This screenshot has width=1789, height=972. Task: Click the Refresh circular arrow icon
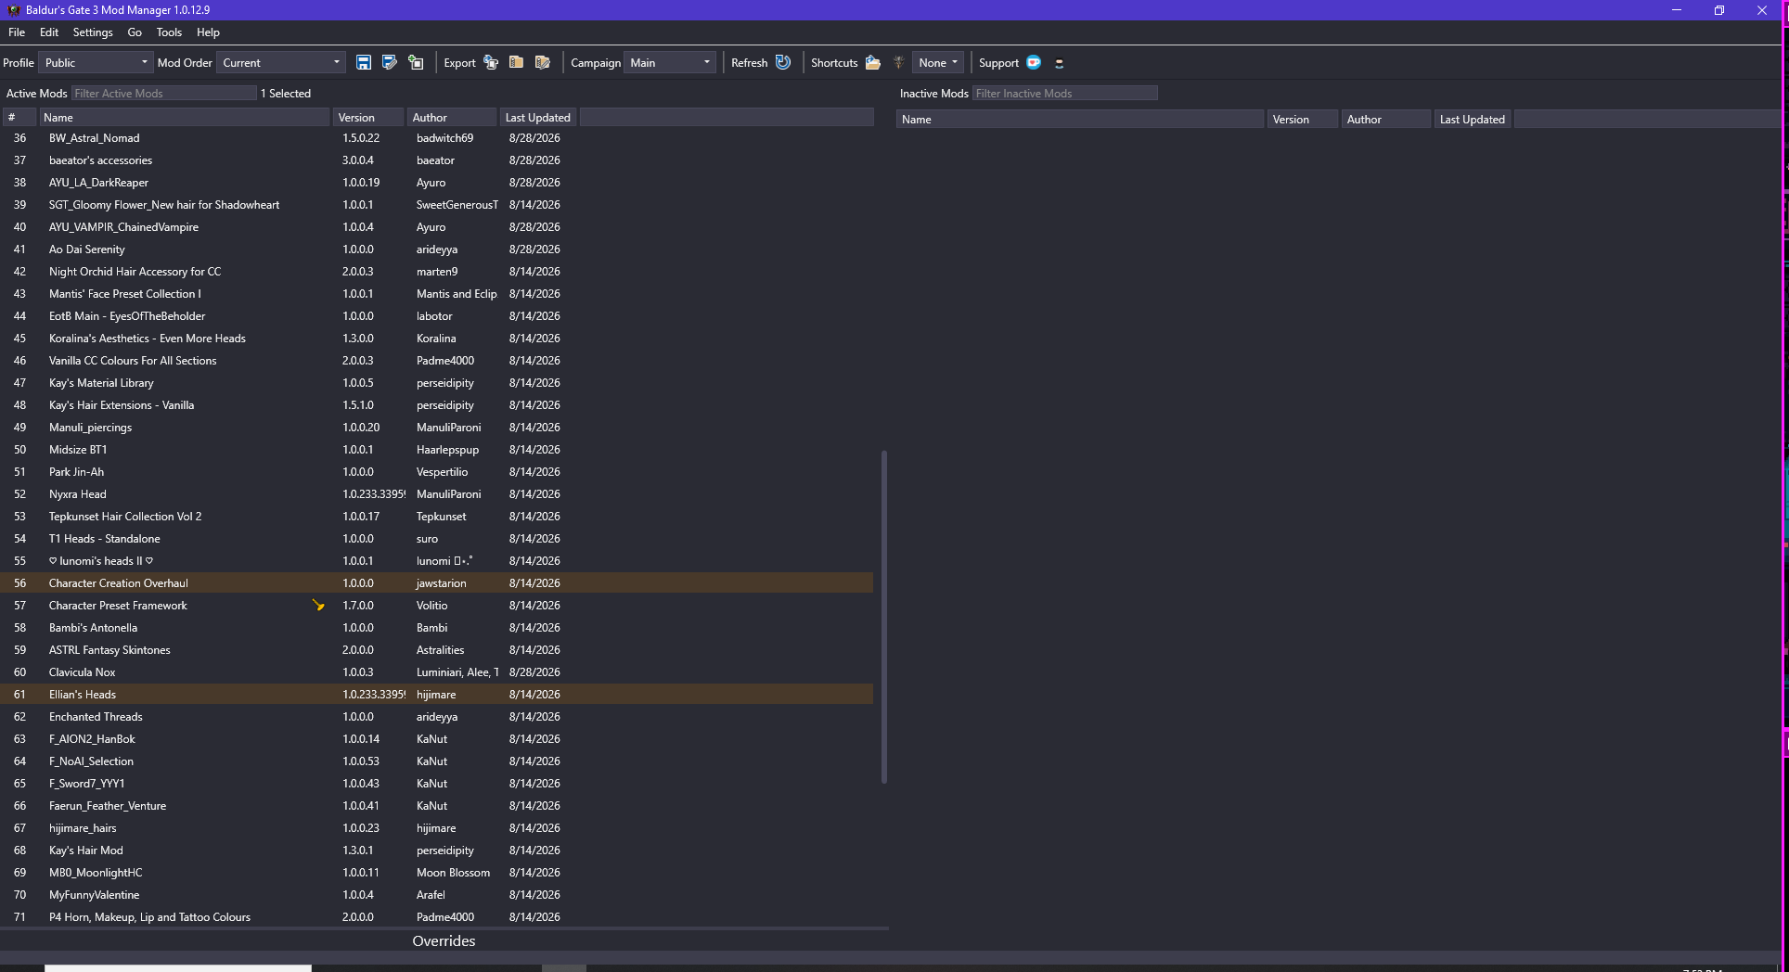click(x=783, y=62)
